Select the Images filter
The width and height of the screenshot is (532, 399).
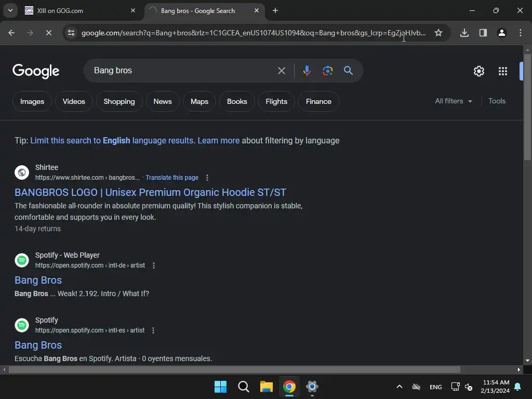coord(32,101)
